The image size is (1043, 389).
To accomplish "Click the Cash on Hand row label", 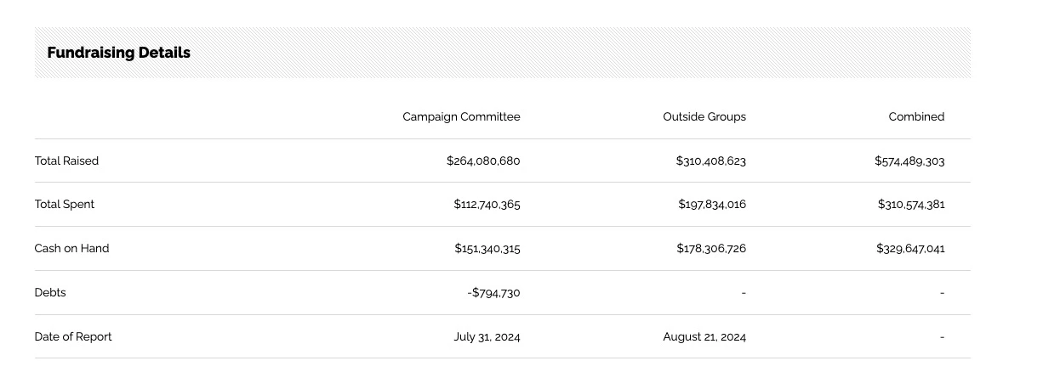I will tap(71, 249).
